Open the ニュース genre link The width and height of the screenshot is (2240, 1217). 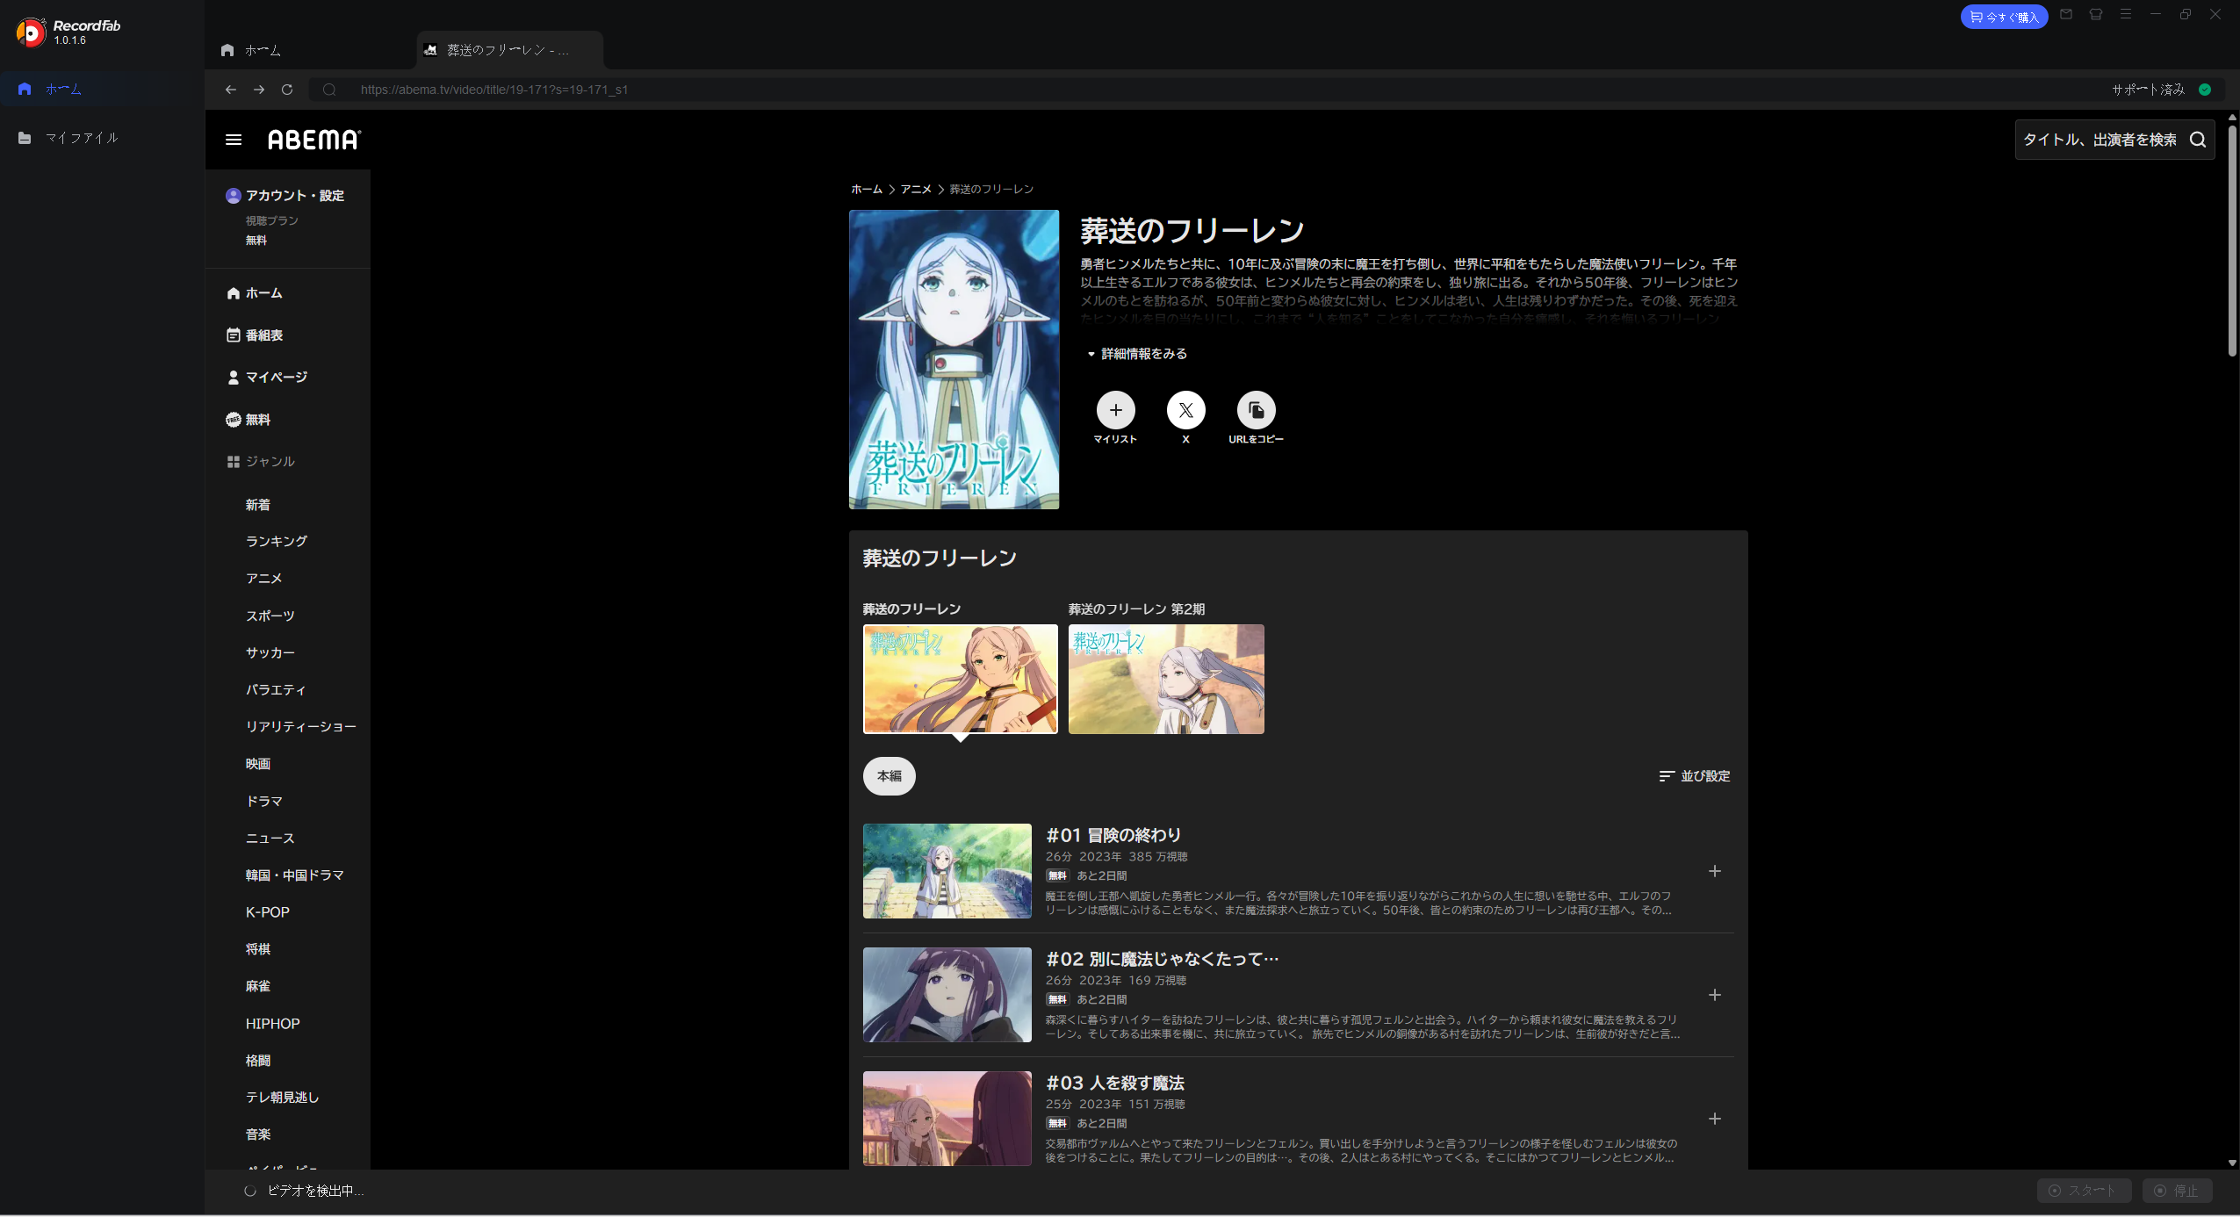coord(270,839)
